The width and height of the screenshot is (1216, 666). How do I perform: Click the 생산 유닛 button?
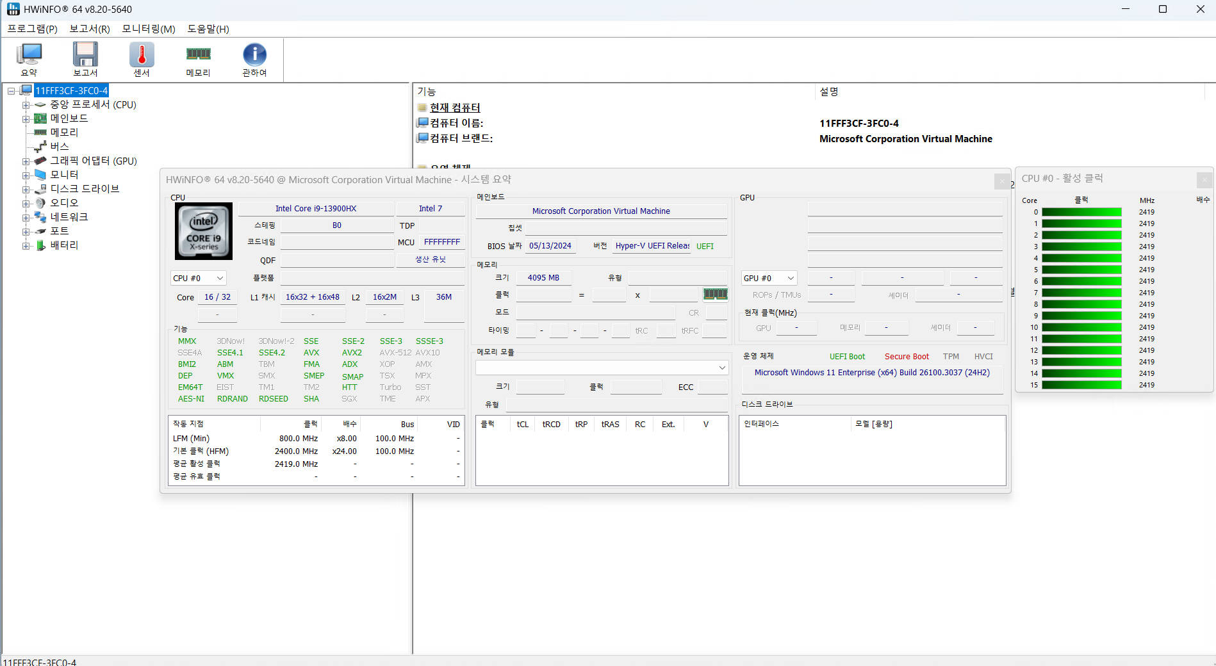point(430,259)
